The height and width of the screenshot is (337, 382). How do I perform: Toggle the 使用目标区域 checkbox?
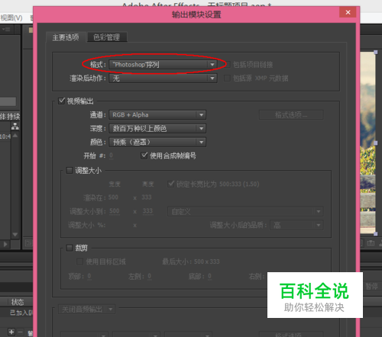79,262
